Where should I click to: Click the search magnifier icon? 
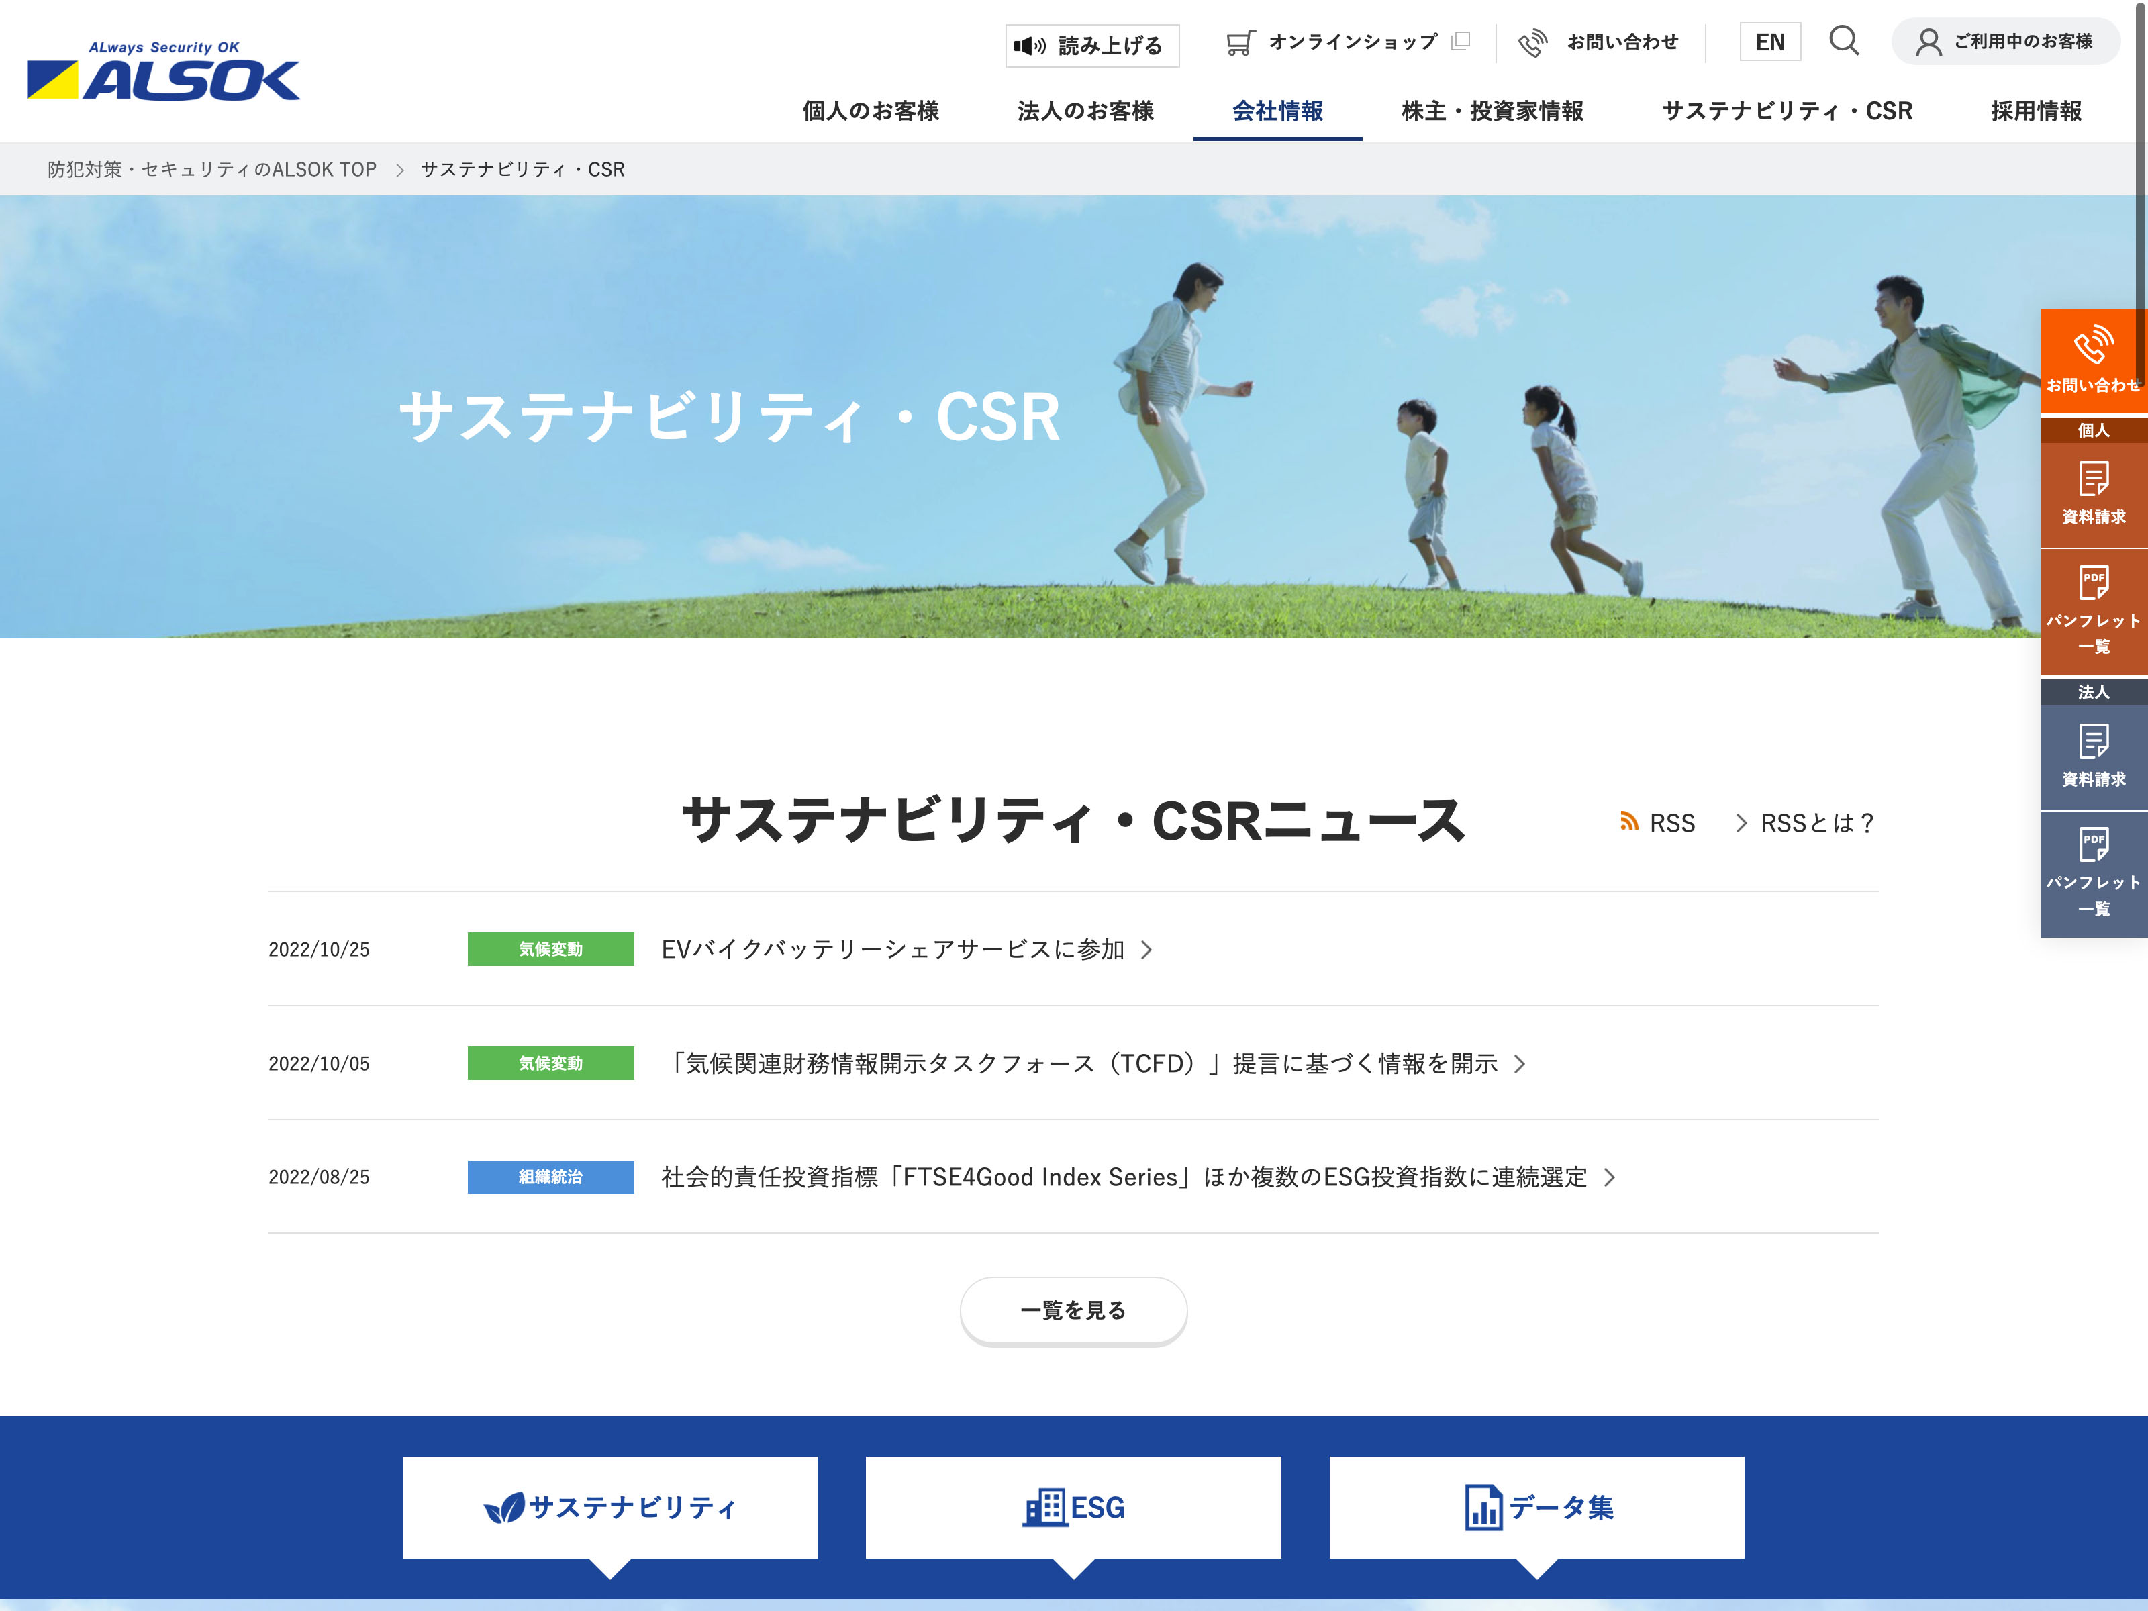1843,41
